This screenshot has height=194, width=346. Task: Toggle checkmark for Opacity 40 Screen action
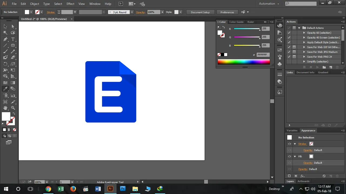coord(289,37)
